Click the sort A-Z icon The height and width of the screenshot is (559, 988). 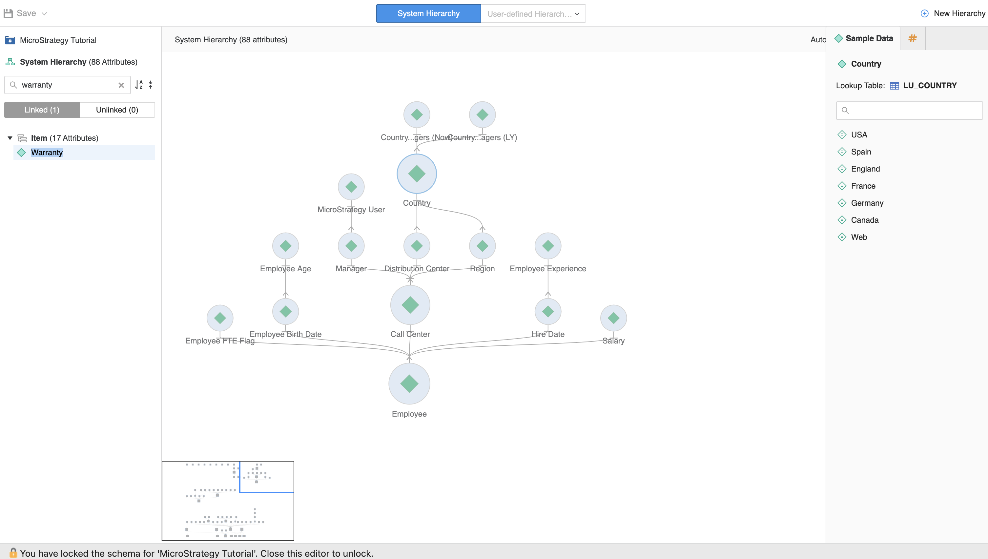click(x=139, y=85)
